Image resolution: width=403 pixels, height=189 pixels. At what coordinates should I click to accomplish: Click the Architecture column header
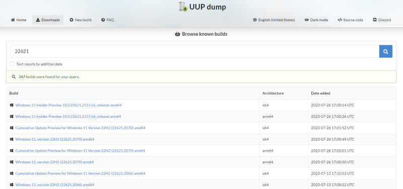point(273,93)
